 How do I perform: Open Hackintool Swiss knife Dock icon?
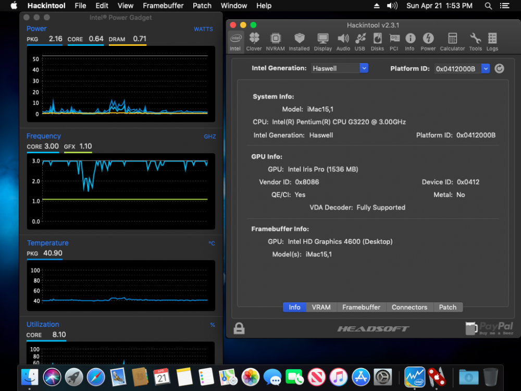(x=437, y=377)
